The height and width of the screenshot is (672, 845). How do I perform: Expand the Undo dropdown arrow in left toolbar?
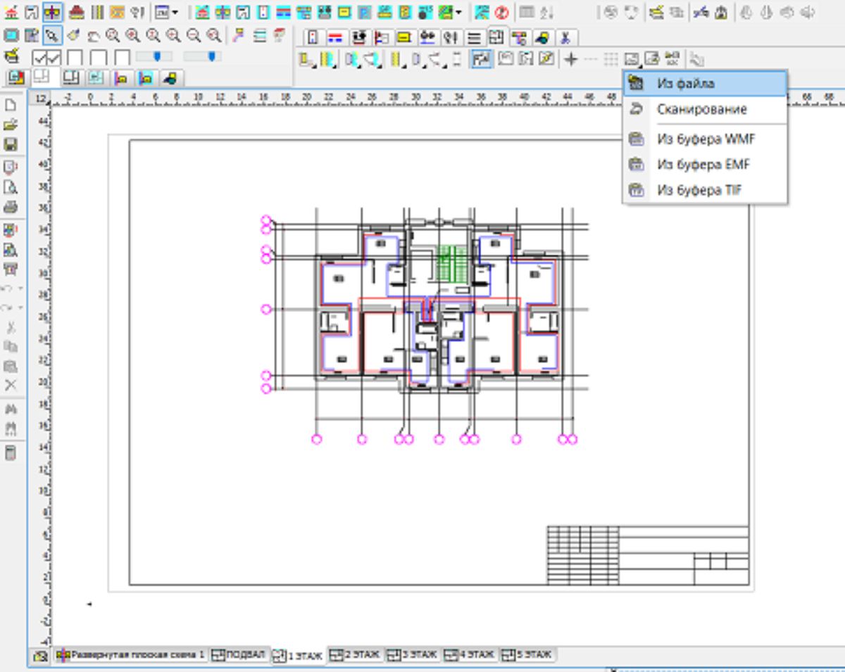[20, 289]
